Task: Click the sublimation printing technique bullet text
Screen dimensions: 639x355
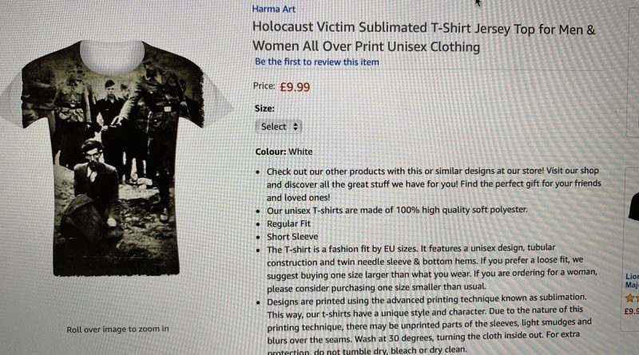Action: [x=429, y=324]
